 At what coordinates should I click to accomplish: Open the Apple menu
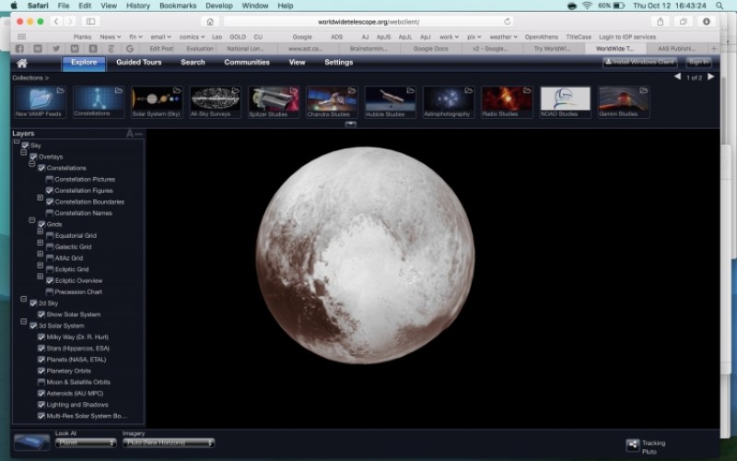point(14,6)
